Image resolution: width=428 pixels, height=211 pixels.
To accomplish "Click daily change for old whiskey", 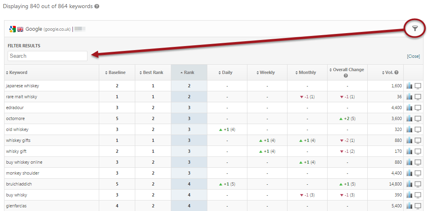I will coord(227,129).
